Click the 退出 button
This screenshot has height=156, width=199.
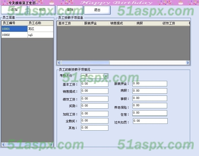coord(97,10)
